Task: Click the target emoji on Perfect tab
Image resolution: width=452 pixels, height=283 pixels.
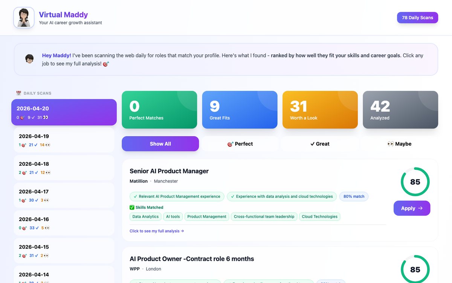Action: pos(231,144)
